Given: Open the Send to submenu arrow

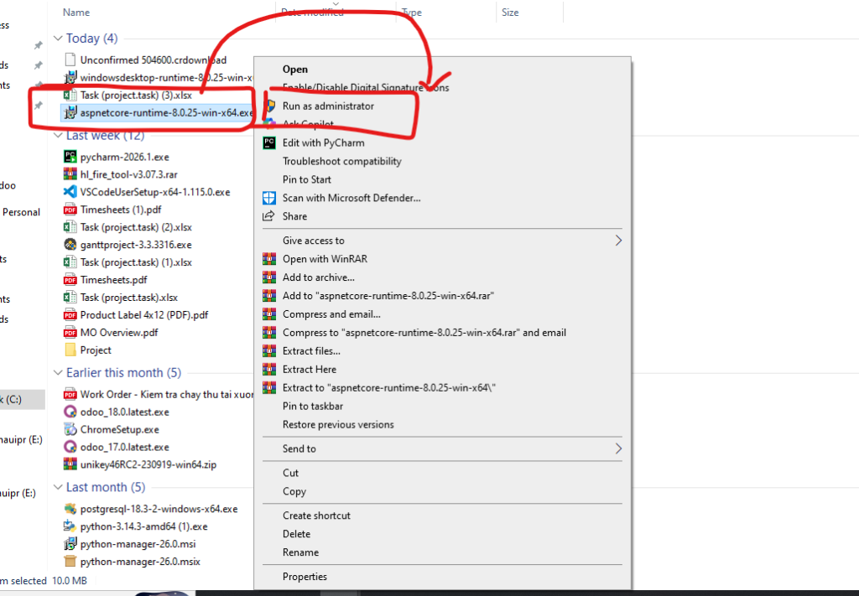Looking at the screenshot, I should point(618,448).
